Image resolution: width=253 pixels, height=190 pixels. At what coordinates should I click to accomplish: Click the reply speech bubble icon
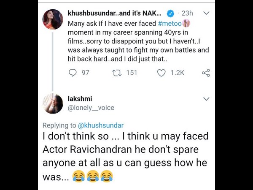point(73,73)
